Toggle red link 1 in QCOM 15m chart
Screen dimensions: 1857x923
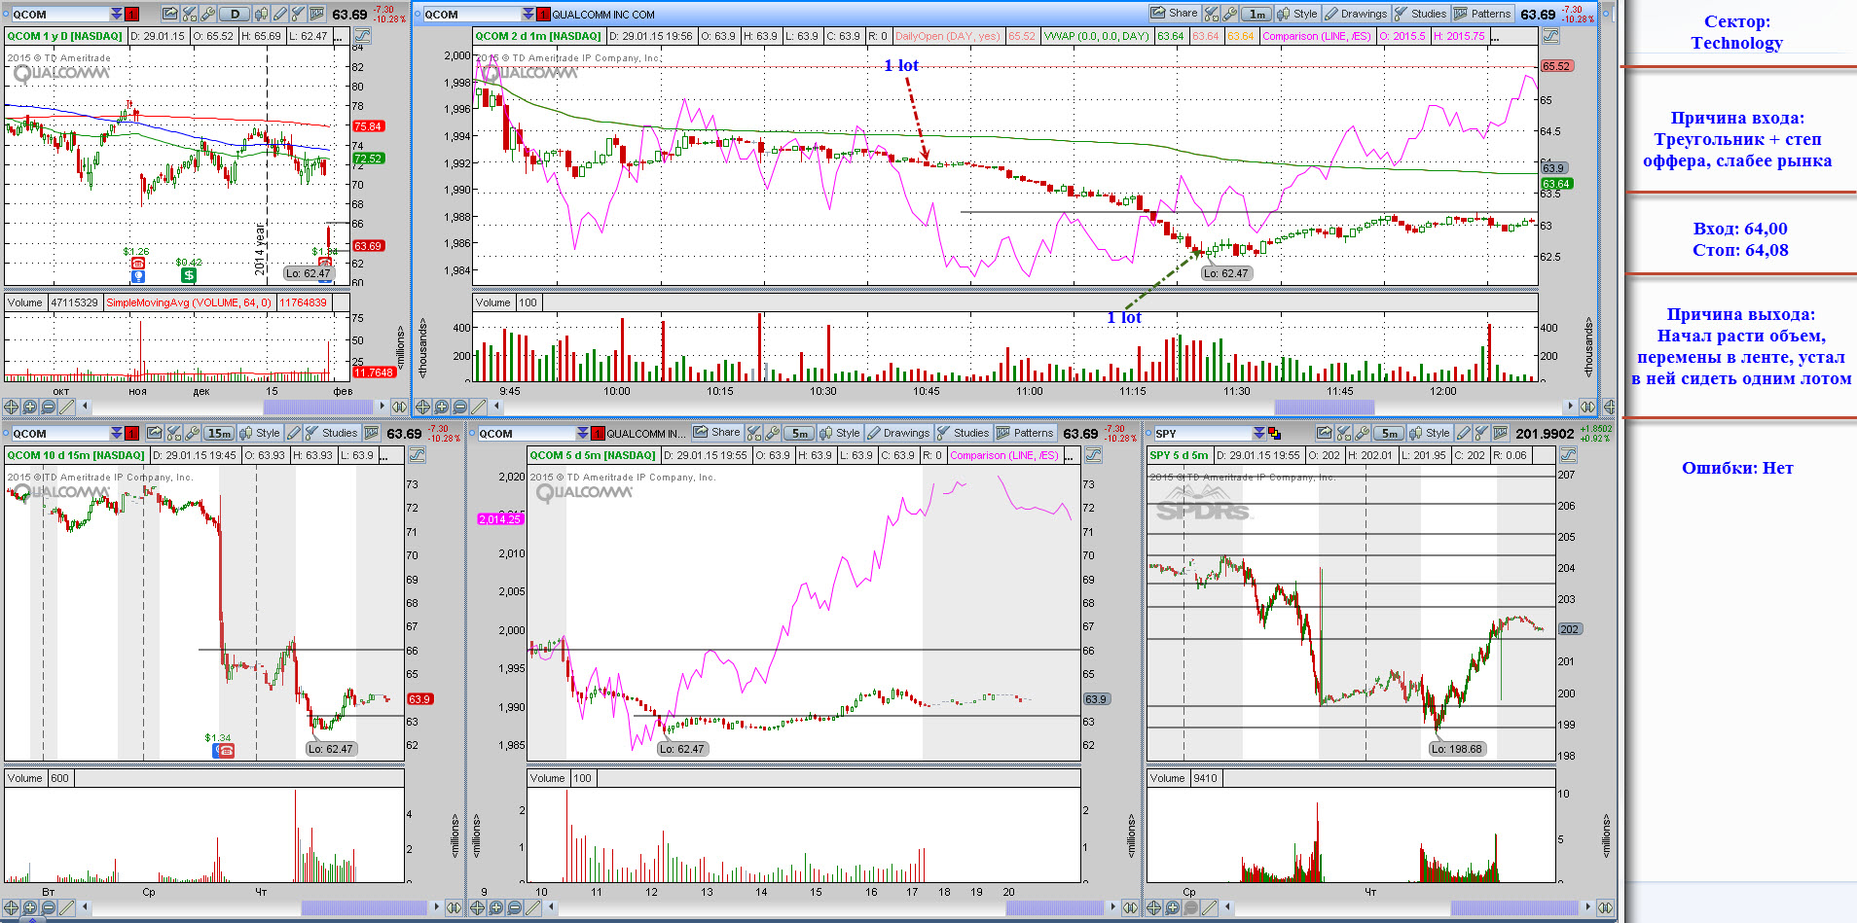pos(131,433)
